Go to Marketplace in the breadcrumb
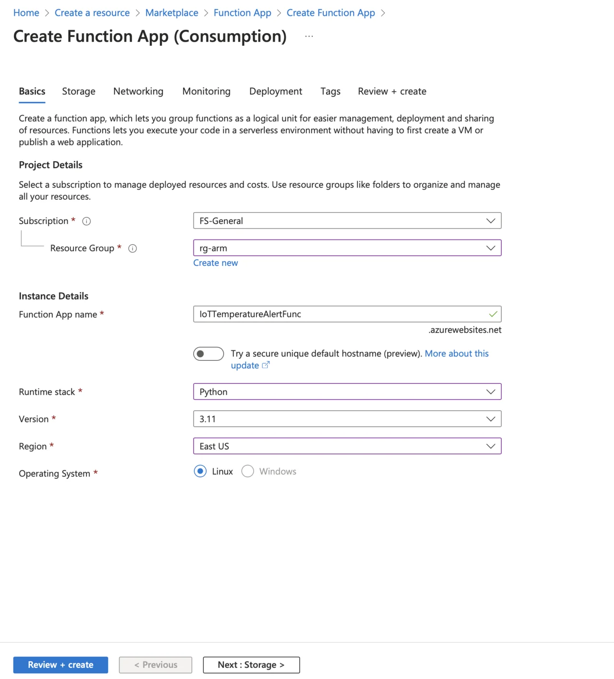The width and height of the screenshot is (614, 679). pyautogui.click(x=172, y=13)
